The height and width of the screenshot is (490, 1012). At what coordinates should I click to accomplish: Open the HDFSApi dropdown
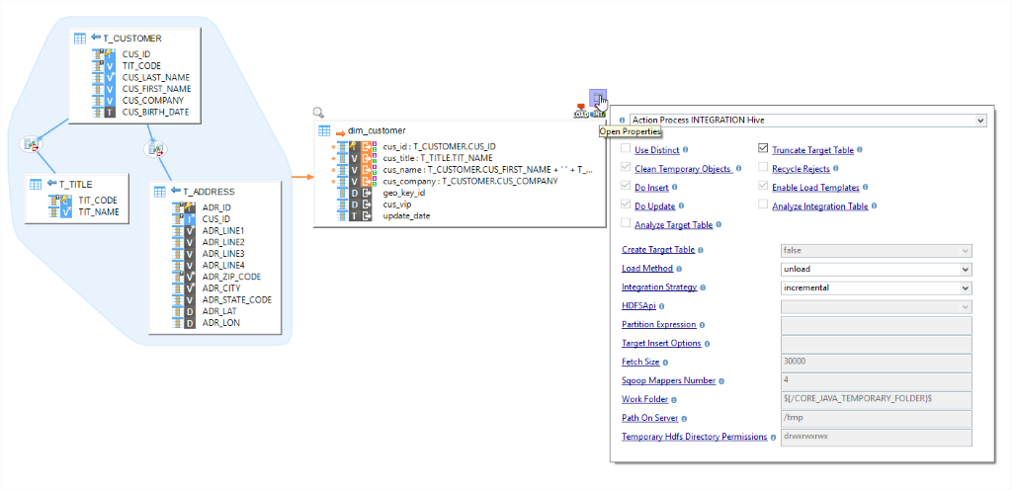pos(877,307)
